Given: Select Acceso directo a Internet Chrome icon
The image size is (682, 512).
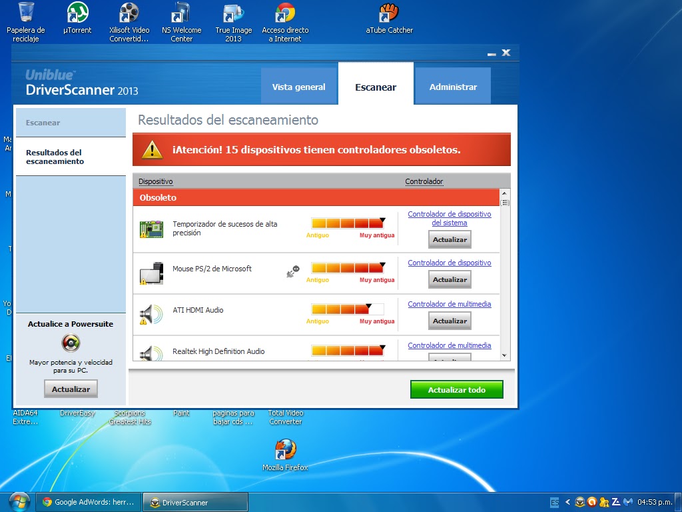Looking at the screenshot, I should (285, 22).
